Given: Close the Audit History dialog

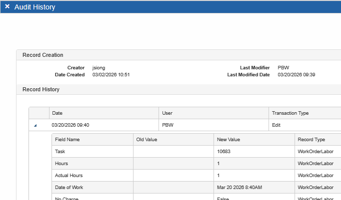Looking at the screenshot, I should point(7,7).
